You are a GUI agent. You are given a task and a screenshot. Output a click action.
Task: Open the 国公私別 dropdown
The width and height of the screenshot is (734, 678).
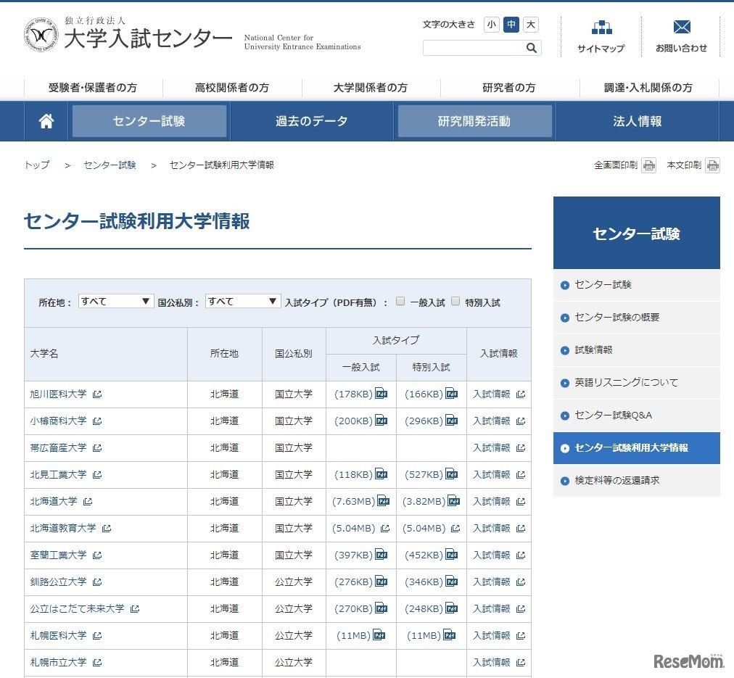coord(242,300)
